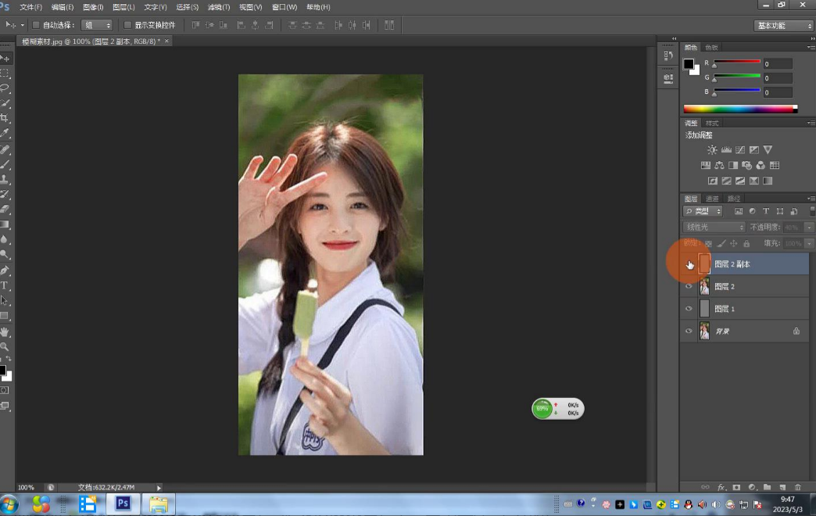The width and height of the screenshot is (816, 516).
Task: Open the layer filter 类型 dropdown
Action: click(x=703, y=211)
